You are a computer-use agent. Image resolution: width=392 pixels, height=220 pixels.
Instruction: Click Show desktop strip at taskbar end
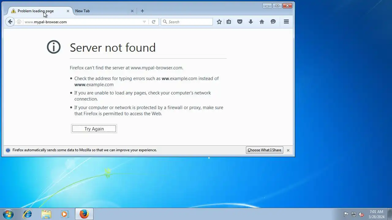click(390, 214)
